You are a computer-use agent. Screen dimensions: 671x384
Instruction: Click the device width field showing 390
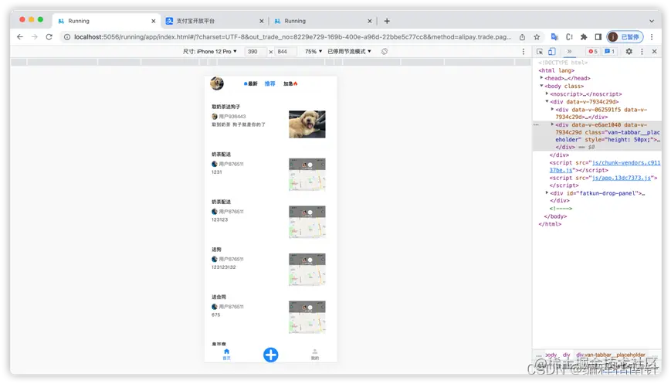pyautogui.click(x=255, y=51)
